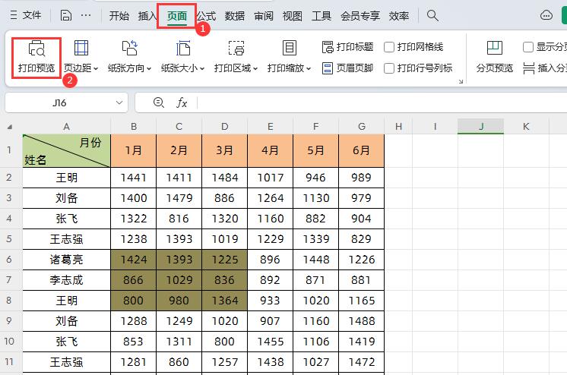The height and width of the screenshot is (375, 567).
Task: Select column A header
Action: [67, 127]
